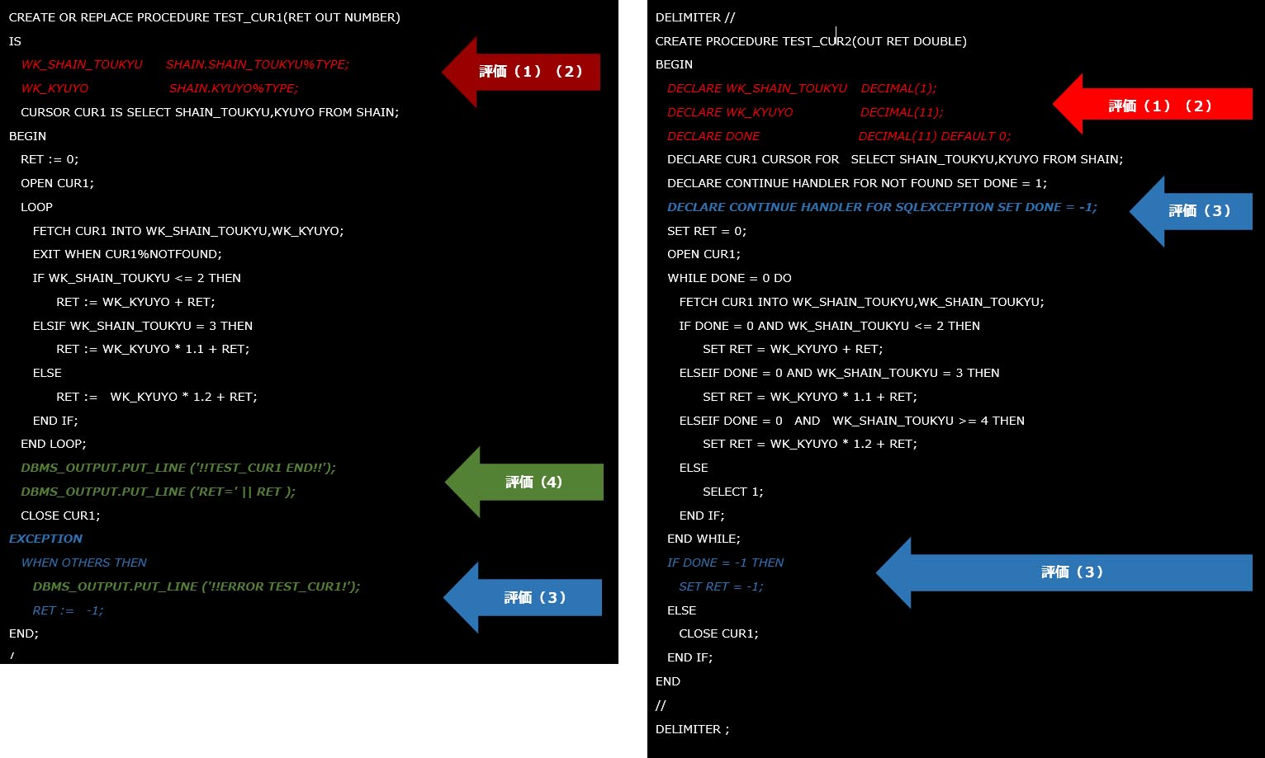Select 'RET := WK_KYUYO * 1.2 + RET;' line
This screenshot has height=758, width=1265.
157,397
